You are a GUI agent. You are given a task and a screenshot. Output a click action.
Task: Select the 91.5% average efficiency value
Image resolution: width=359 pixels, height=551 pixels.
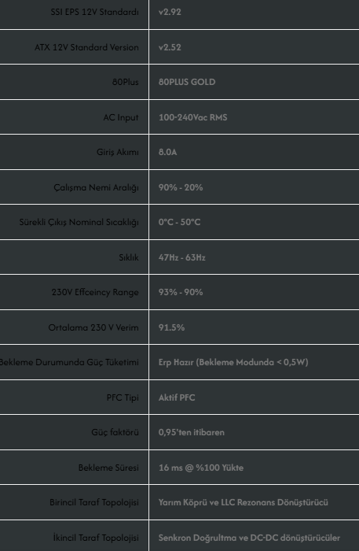tap(171, 327)
